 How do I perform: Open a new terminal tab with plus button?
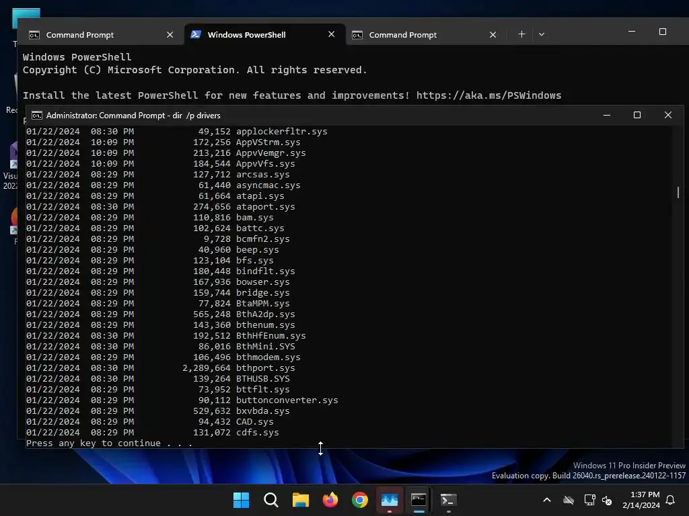pos(521,34)
